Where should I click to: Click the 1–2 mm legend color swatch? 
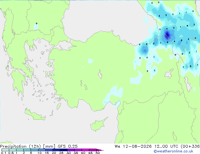click(x=20, y=150)
